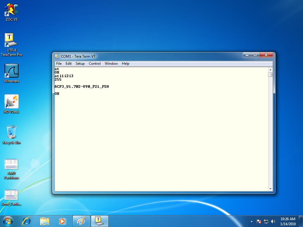Switch to Paint in the taskbar

(81, 221)
